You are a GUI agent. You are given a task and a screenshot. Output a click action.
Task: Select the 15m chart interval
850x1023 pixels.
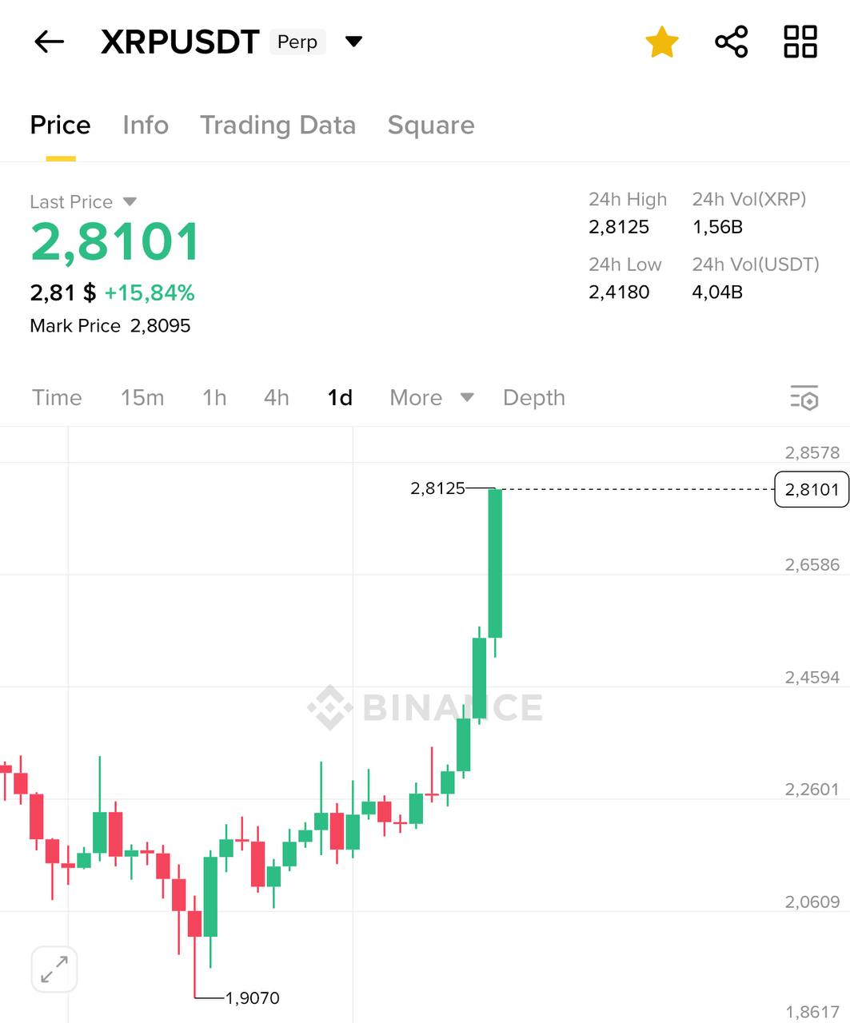tap(142, 397)
